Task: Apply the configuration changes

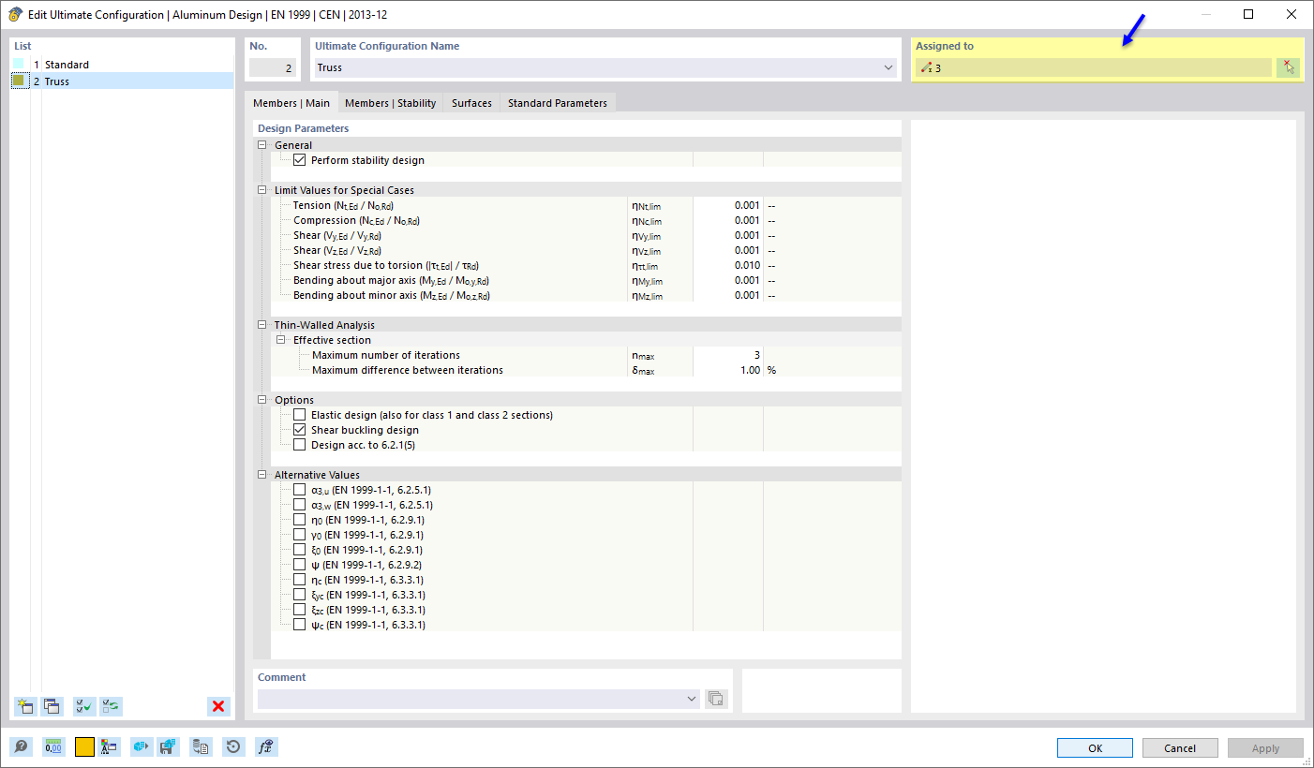Action: tap(1265, 747)
